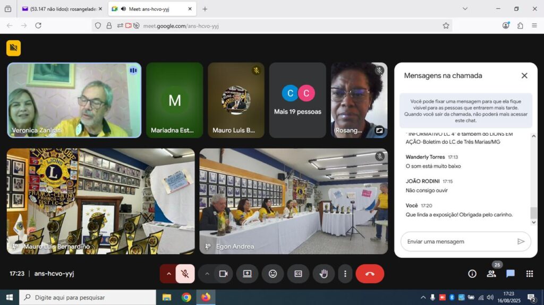Start screen sharing with Present button
544x305 pixels.
pyautogui.click(x=247, y=274)
